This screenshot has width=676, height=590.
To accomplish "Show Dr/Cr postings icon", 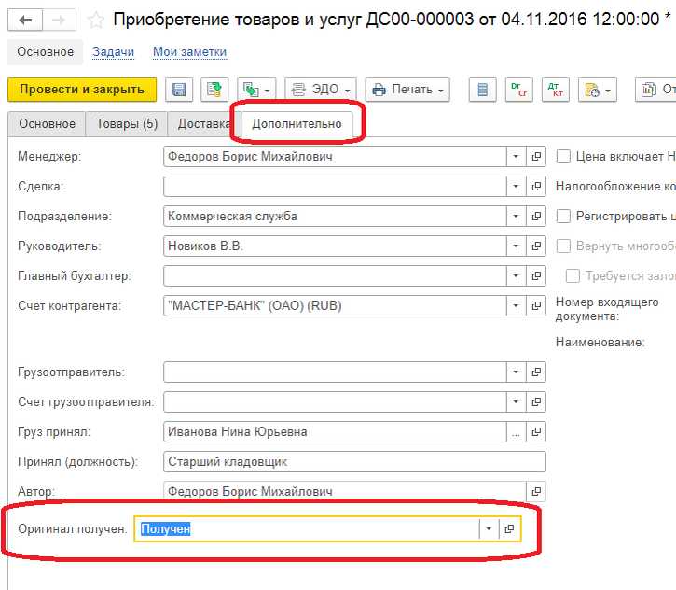I will coord(518,90).
